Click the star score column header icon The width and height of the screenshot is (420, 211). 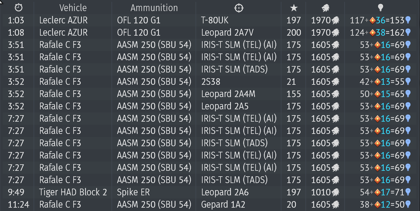click(x=294, y=8)
